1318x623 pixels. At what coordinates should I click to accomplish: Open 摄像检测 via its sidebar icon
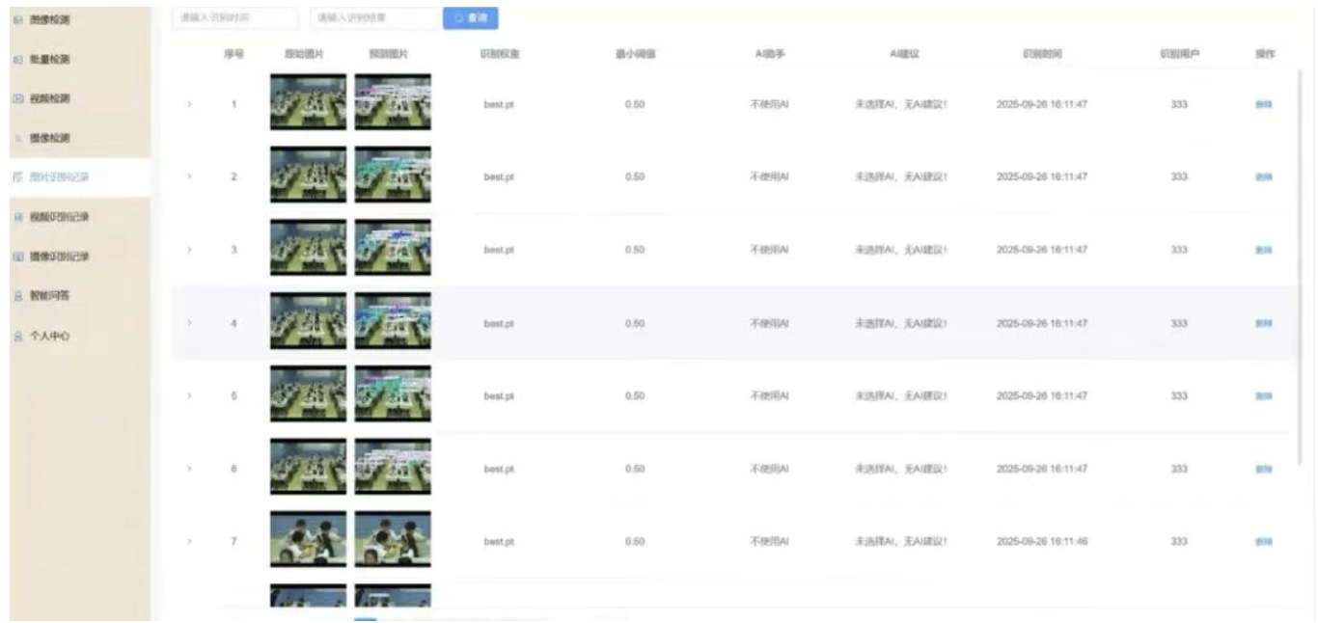pos(18,139)
